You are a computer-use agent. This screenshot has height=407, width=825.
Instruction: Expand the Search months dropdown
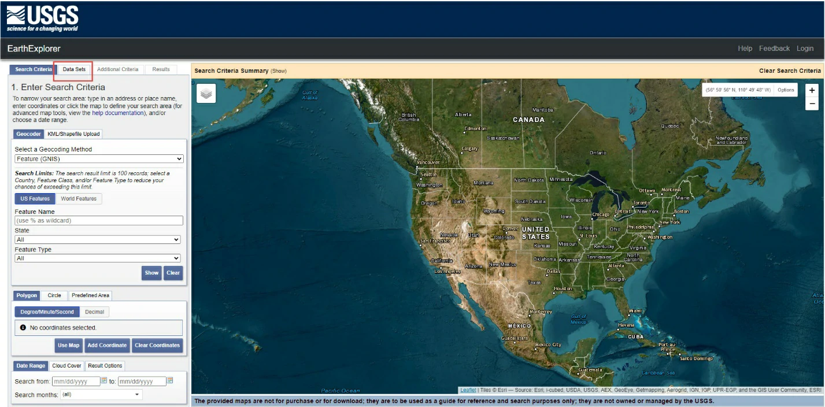(x=101, y=395)
